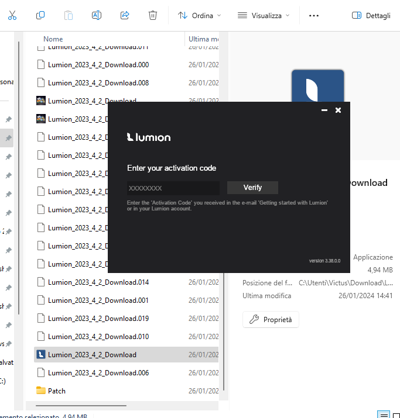Click the Cut scissors icon in the toolbar
This screenshot has height=418, width=400.
pos(12,15)
